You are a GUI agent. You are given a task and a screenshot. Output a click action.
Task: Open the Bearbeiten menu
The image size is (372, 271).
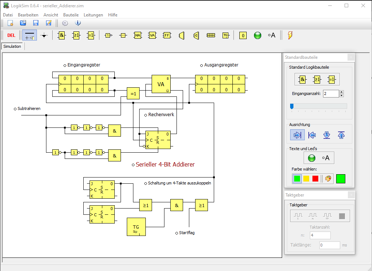click(28, 15)
